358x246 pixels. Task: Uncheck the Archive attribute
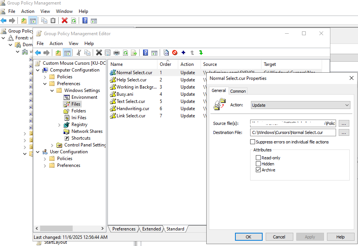coord(258,170)
